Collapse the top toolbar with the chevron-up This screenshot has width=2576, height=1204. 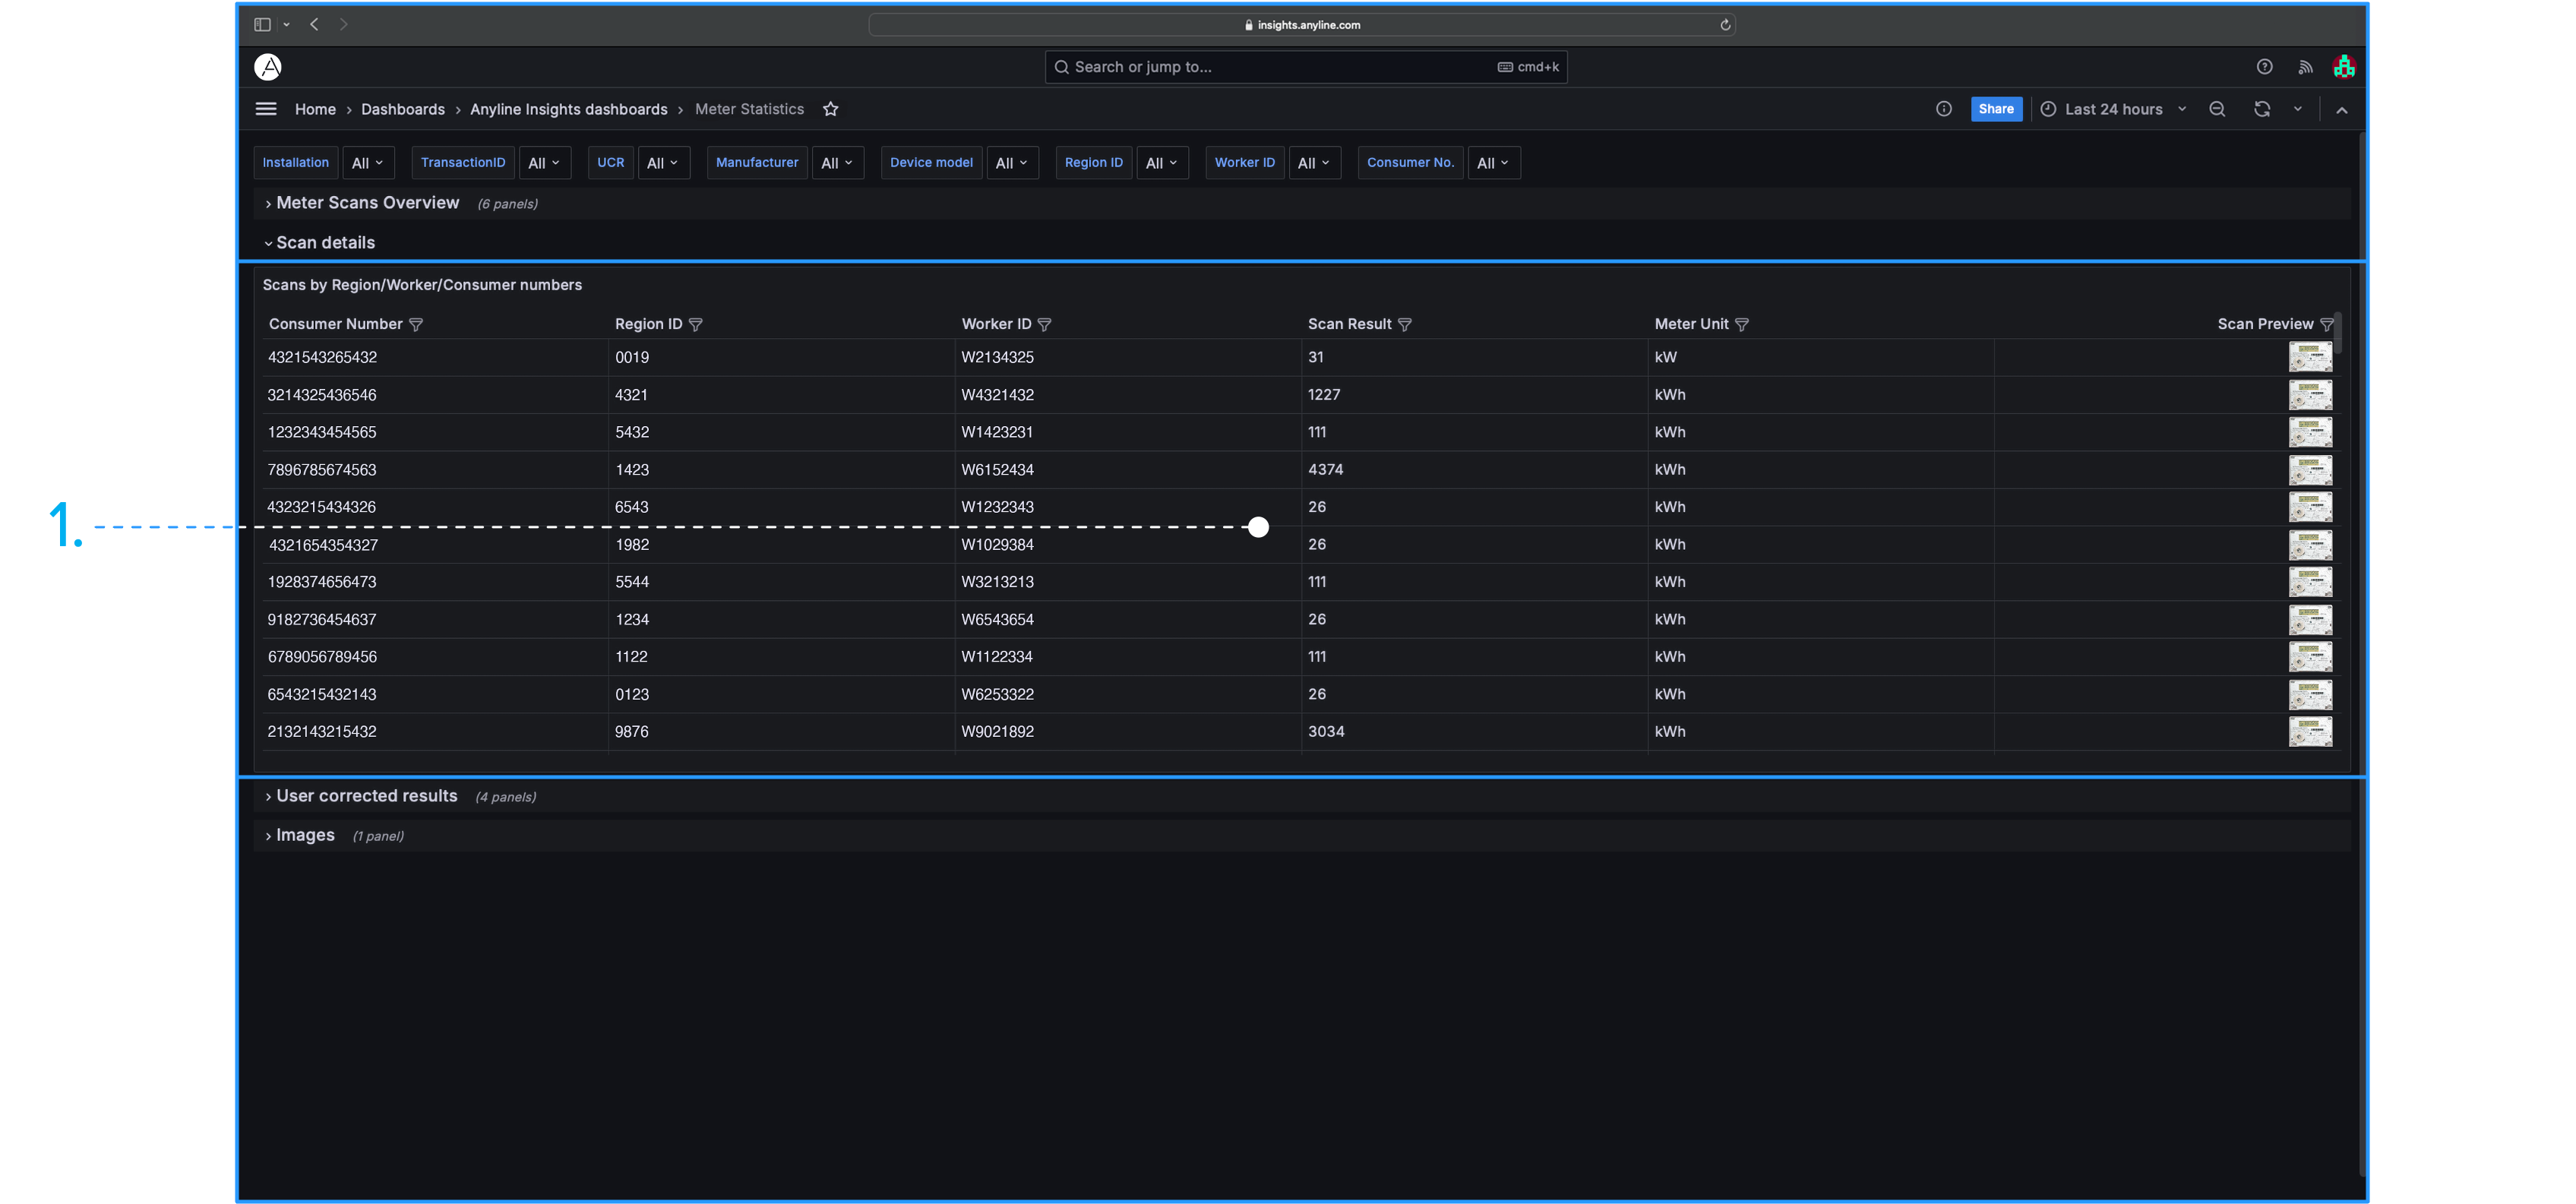point(2341,110)
